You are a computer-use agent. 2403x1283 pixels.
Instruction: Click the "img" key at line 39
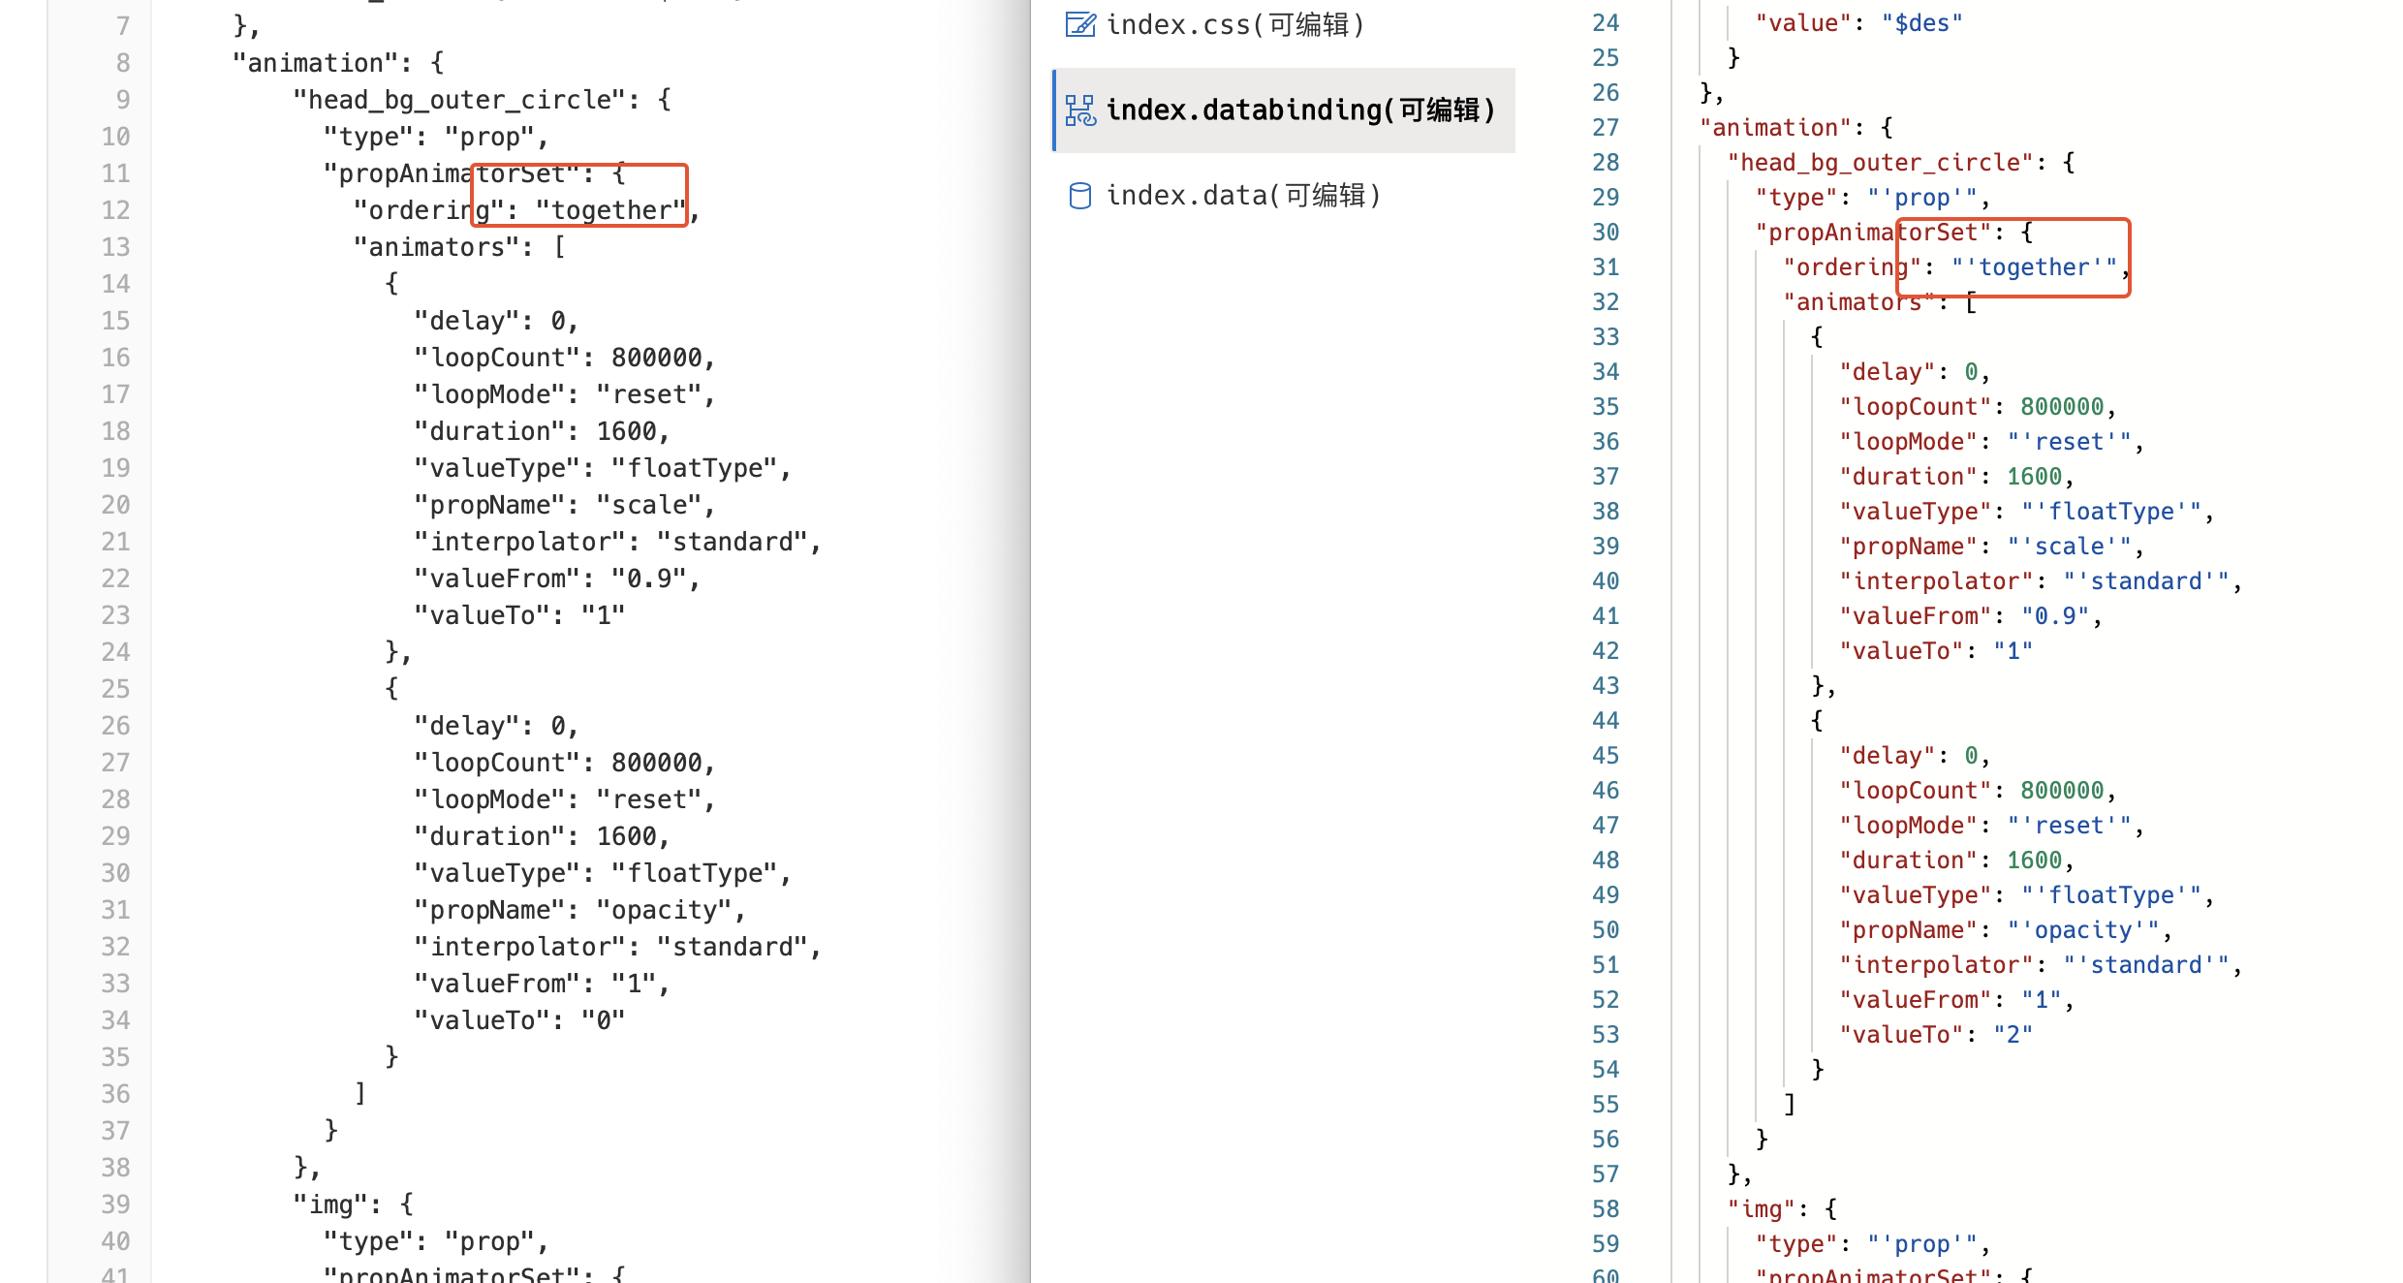pyautogui.click(x=334, y=1204)
